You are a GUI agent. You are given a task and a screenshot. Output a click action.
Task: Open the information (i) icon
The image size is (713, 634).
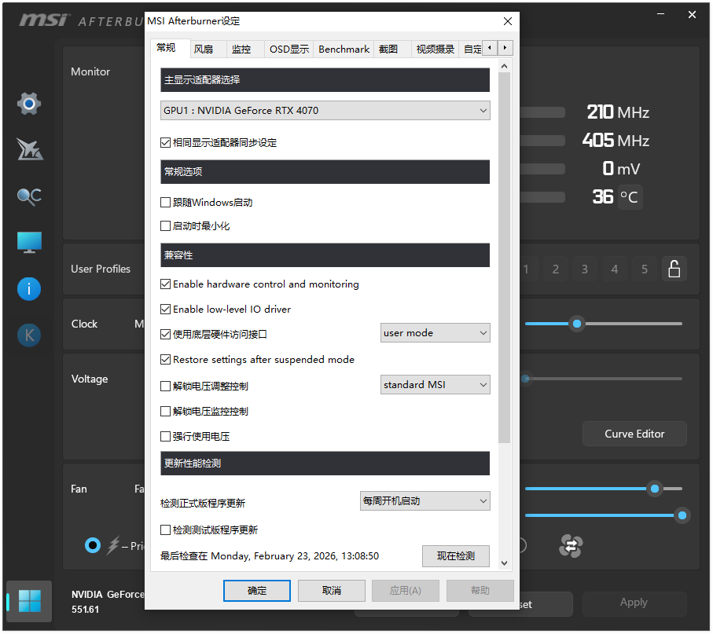tap(28, 289)
